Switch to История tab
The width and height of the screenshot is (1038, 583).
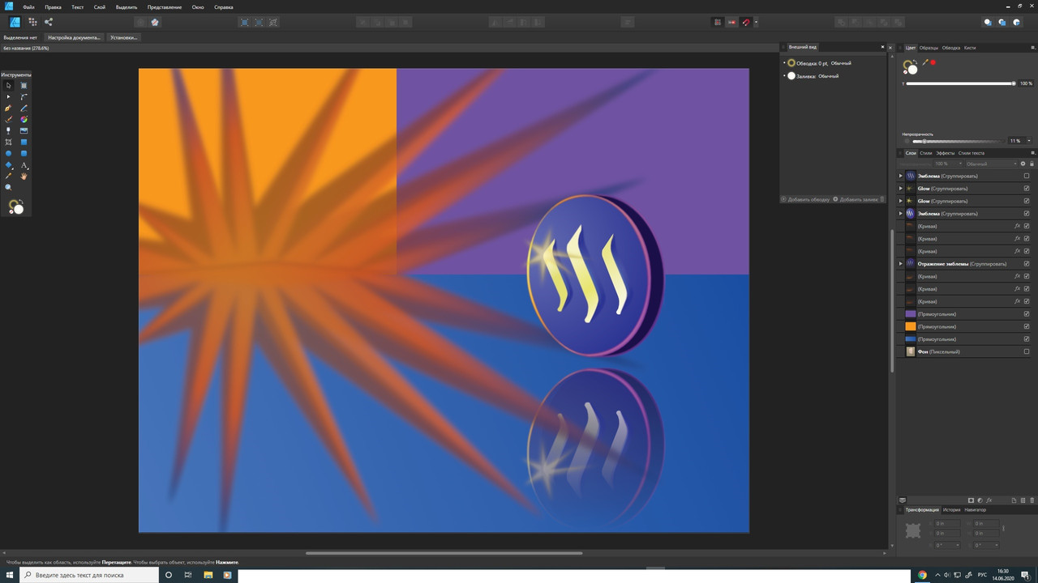(951, 510)
